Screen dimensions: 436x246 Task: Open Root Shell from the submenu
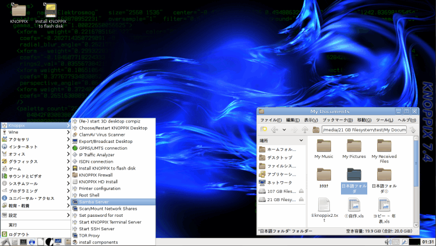pyautogui.click(x=113, y=195)
